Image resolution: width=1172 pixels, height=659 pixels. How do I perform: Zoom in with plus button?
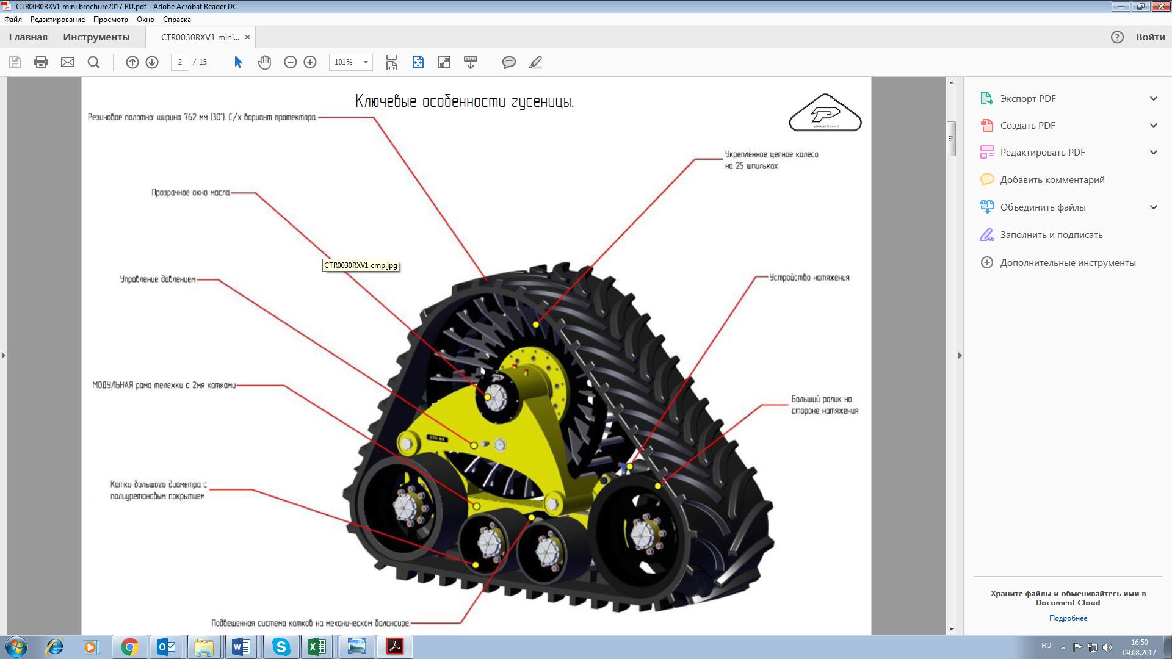click(310, 62)
